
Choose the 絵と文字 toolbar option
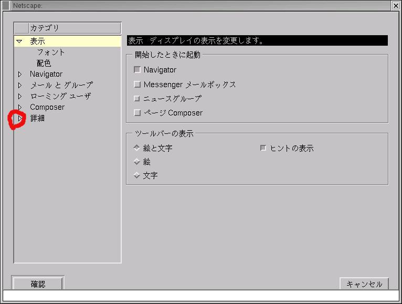point(136,148)
